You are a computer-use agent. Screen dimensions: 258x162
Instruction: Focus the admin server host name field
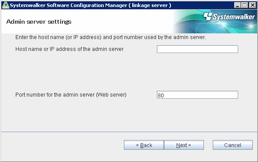pyautogui.click(x=197, y=49)
